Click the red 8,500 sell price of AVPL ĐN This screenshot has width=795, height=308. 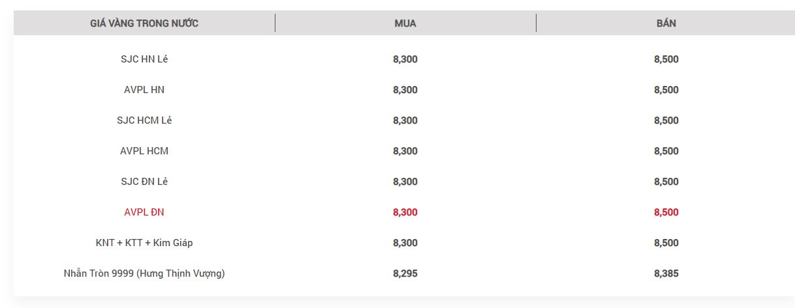pos(666,212)
